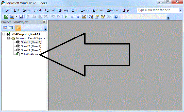
Task: Open the Help menu
Action: click(x=126, y=10)
